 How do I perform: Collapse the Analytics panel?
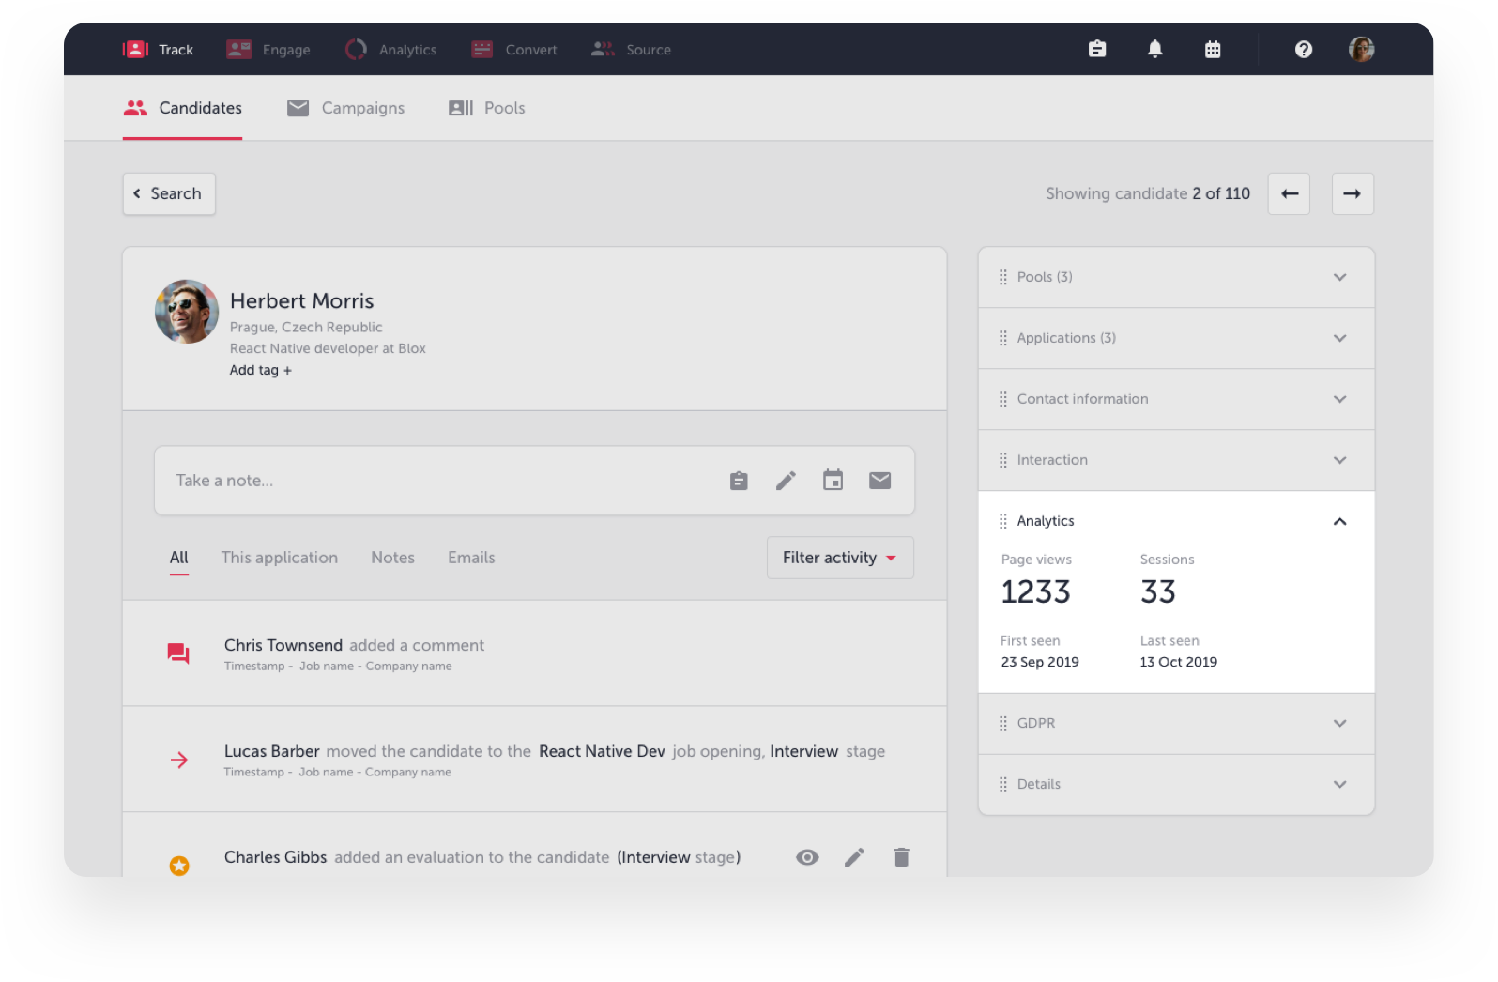tap(1339, 521)
